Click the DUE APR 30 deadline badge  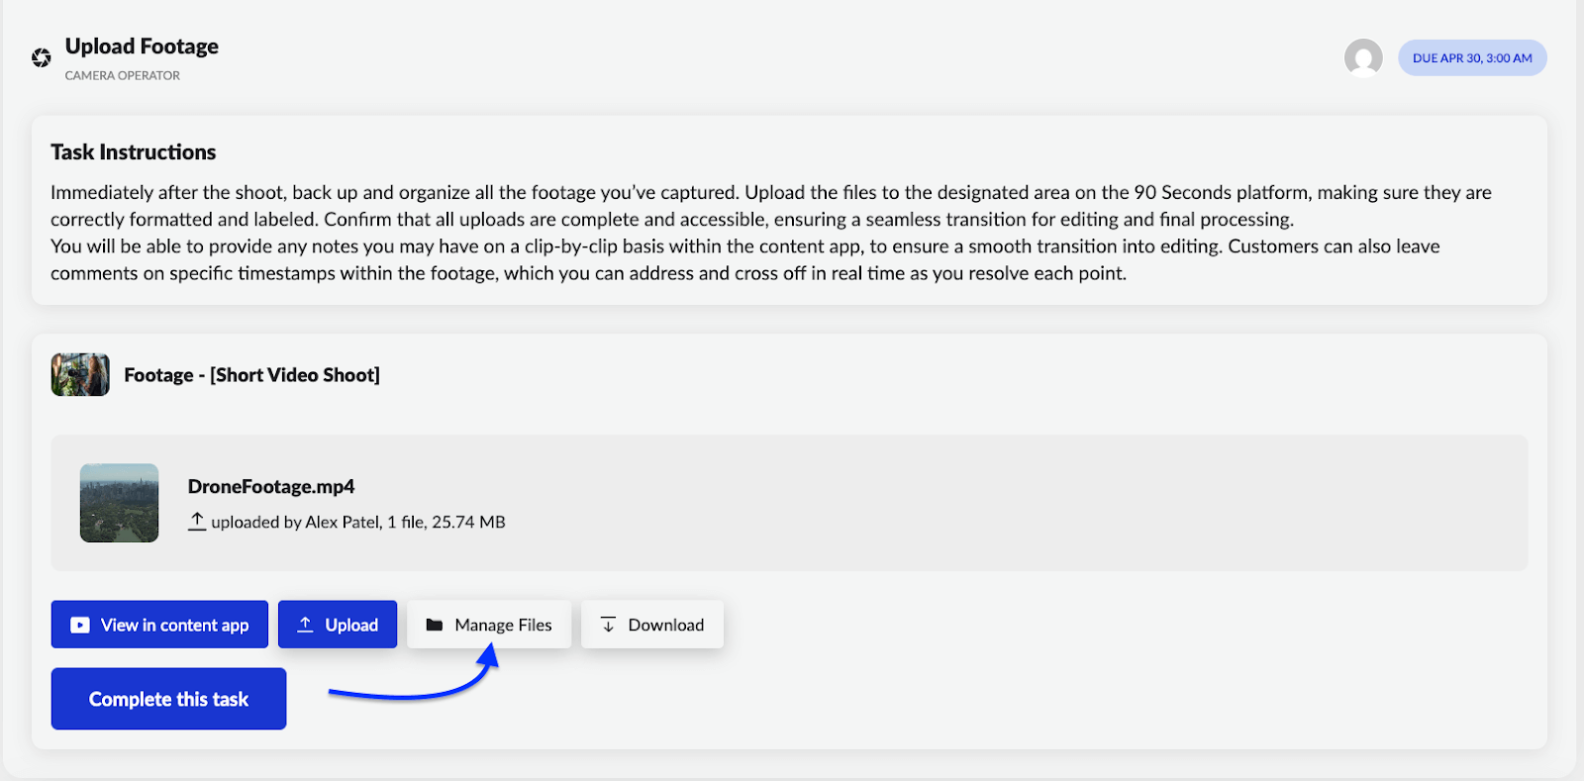(1472, 58)
